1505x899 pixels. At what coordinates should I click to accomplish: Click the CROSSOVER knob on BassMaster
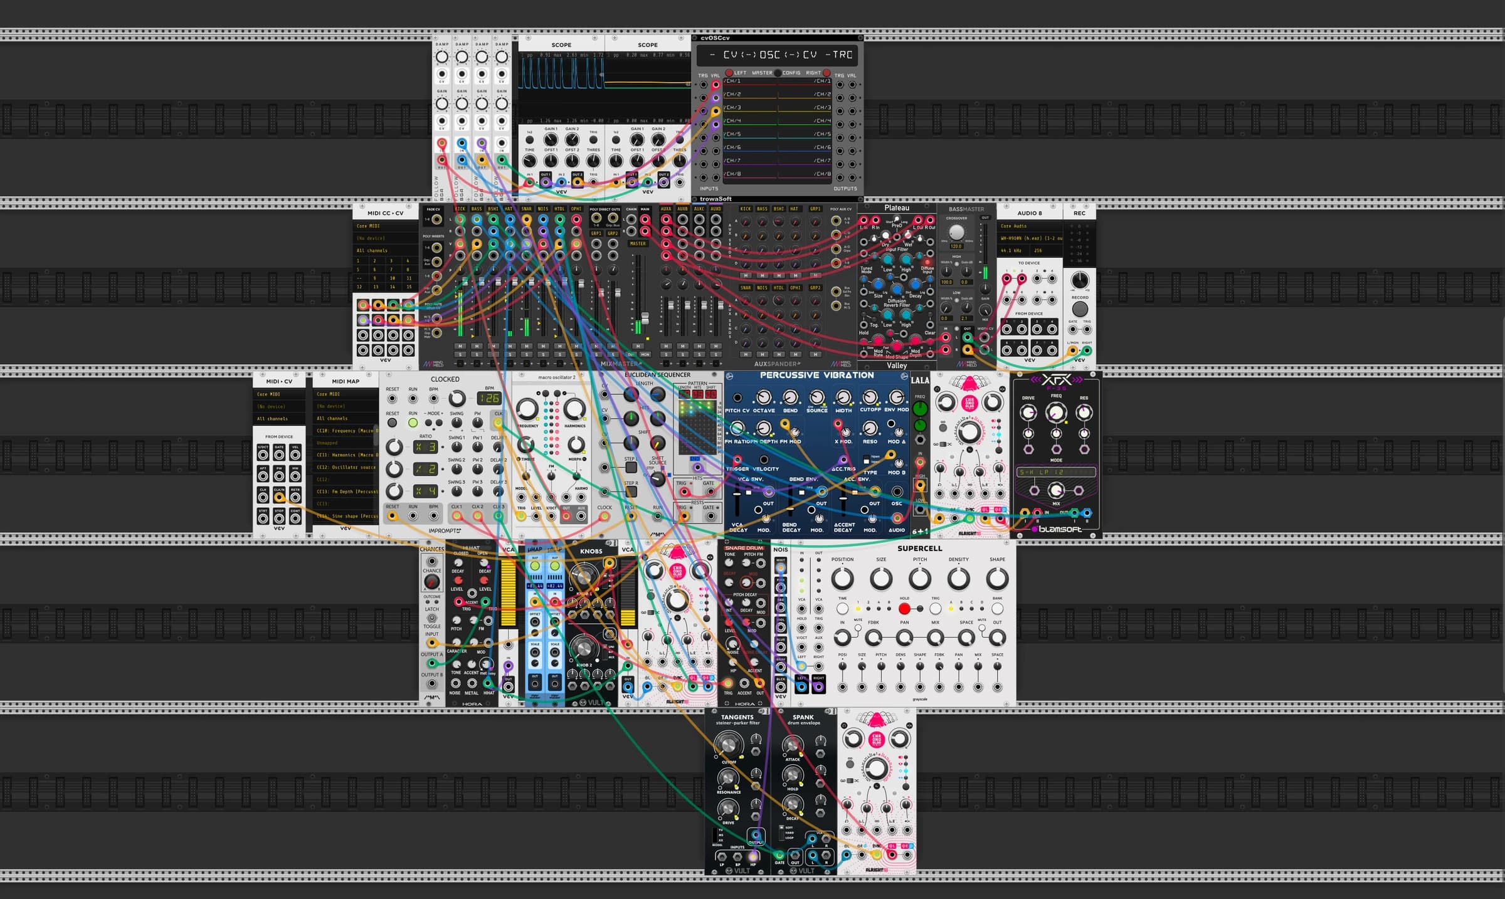tap(956, 233)
